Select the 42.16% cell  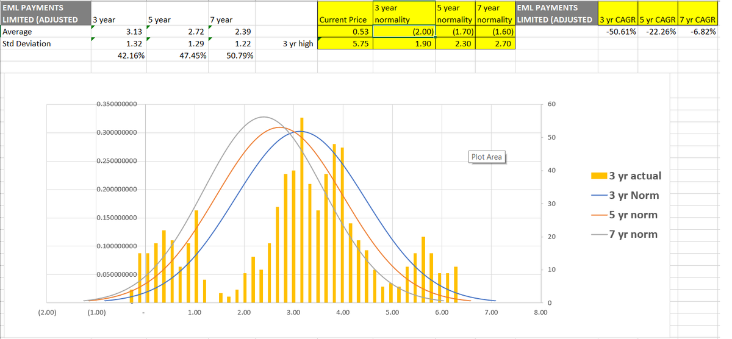118,55
